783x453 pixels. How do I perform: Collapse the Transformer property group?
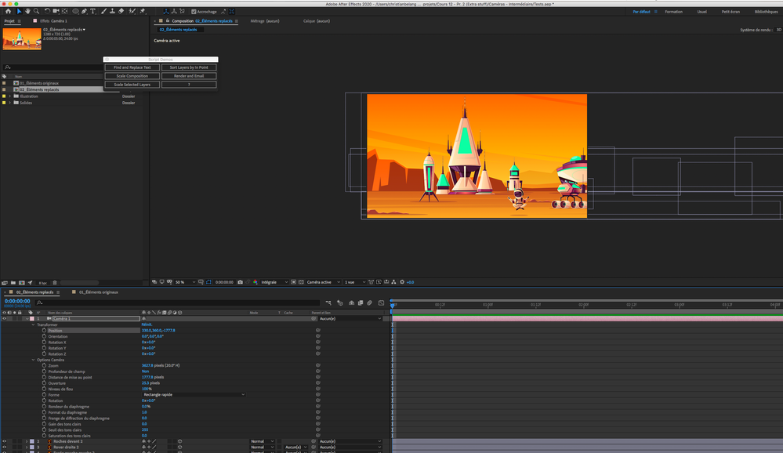click(x=33, y=324)
